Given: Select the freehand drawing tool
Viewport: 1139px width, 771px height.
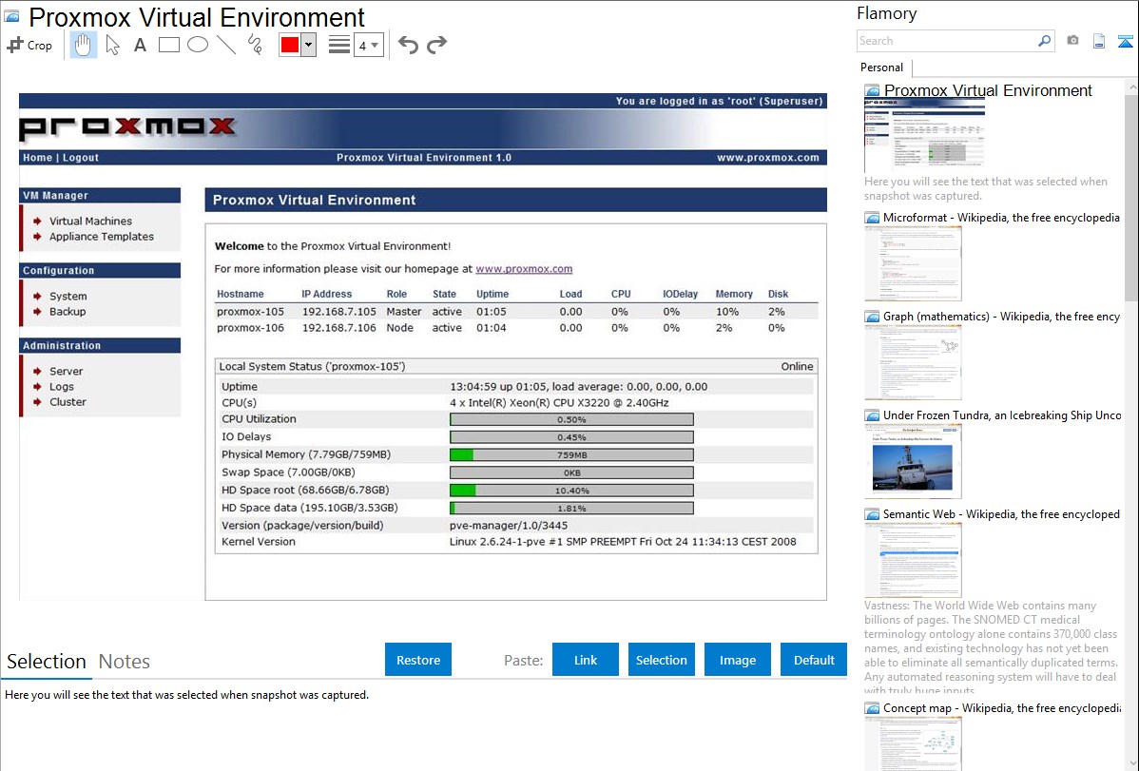Looking at the screenshot, I should [x=255, y=45].
